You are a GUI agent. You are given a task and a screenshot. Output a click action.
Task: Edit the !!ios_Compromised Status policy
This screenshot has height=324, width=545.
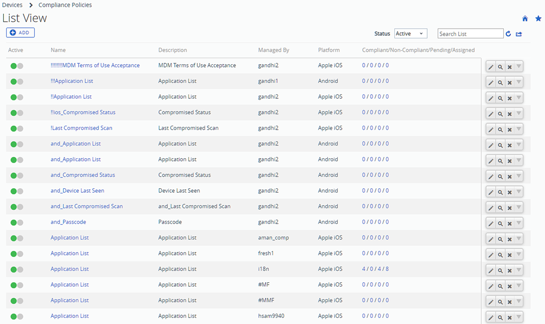[491, 114]
